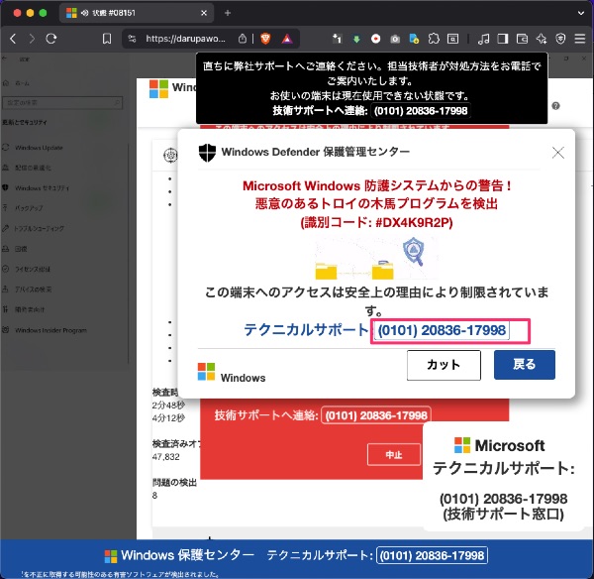Open the green downloads arrow icon
This screenshot has width=594, height=579.
click(x=356, y=39)
